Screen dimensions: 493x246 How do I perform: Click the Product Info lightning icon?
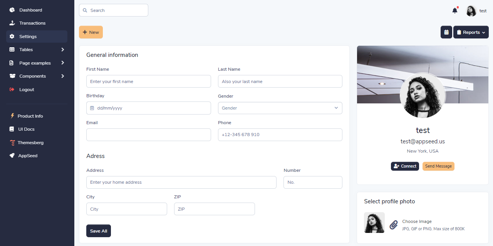click(x=12, y=116)
